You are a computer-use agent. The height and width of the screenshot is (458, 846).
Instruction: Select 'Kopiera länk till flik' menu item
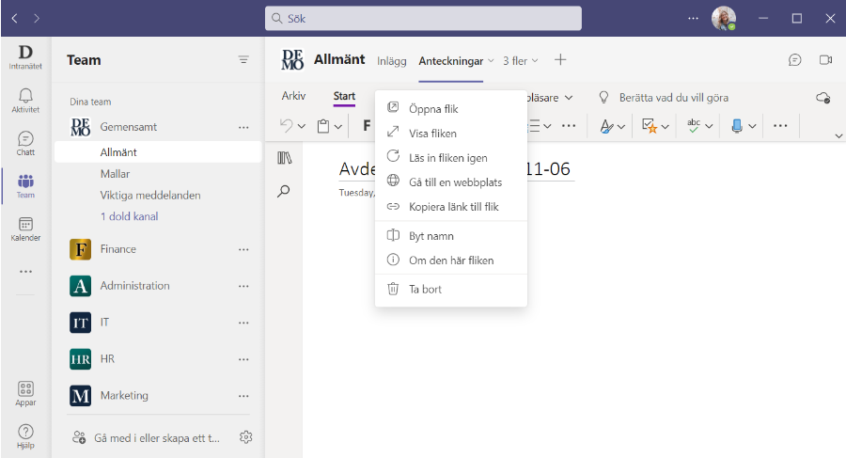[x=453, y=207]
